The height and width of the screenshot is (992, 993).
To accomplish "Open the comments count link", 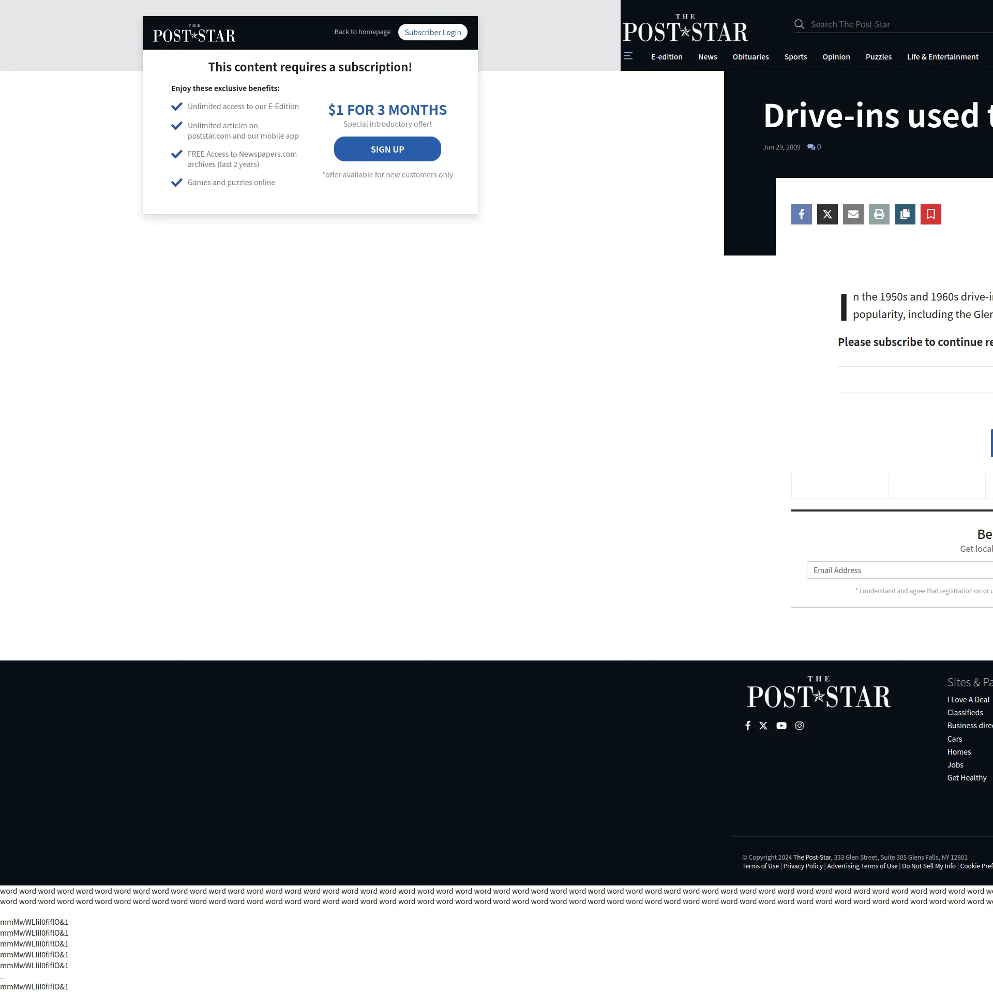I will pos(814,147).
